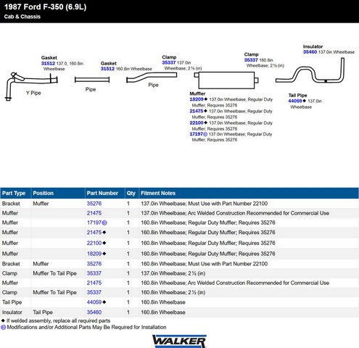Open muffler 21475 link under the diagram
Screen dimensions: 359x348
[x=197, y=111]
